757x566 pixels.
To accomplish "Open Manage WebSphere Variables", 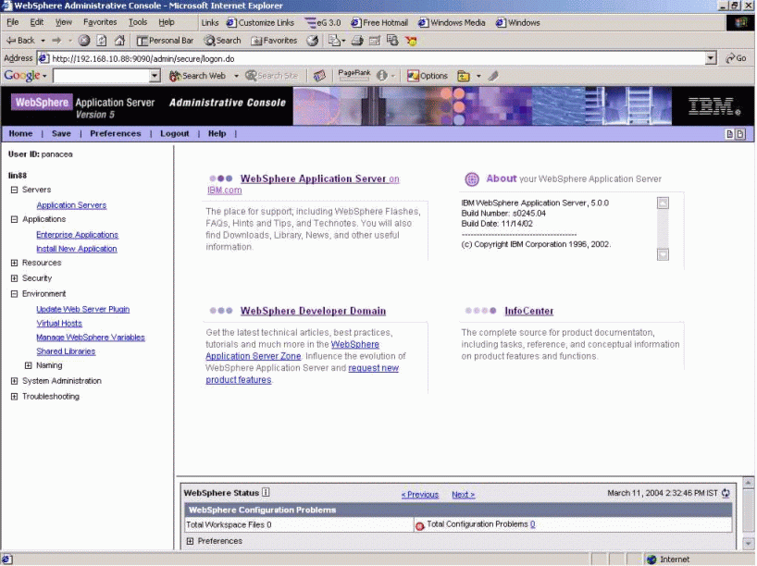I will (91, 338).
